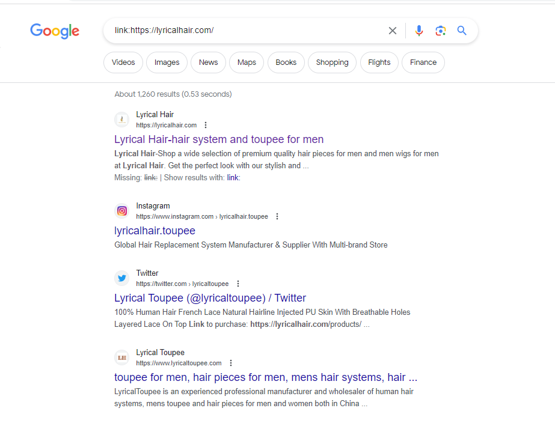Go to the Google logo homepage
Viewport: 555px width, 426px height.
point(55,31)
